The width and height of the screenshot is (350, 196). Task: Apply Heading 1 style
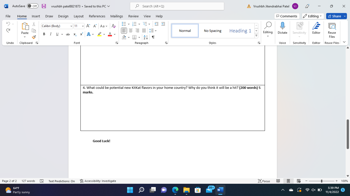(x=240, y=31)
